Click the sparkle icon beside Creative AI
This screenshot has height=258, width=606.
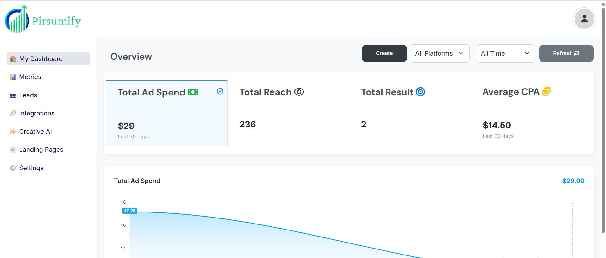pyautogui.click(x=13, y=132)
